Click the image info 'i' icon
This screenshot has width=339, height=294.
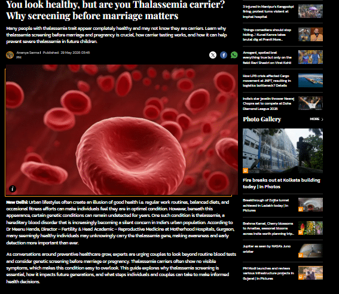pos(13,189)
